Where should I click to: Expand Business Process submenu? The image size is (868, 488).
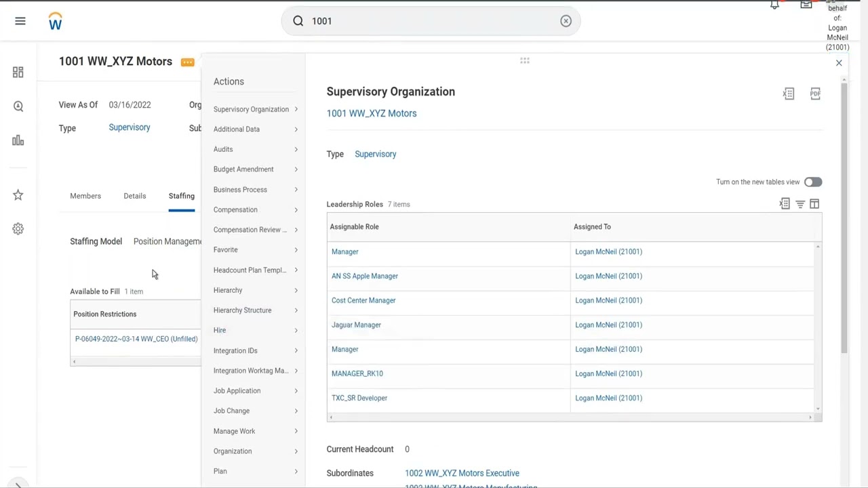click(x=255, y=190)
